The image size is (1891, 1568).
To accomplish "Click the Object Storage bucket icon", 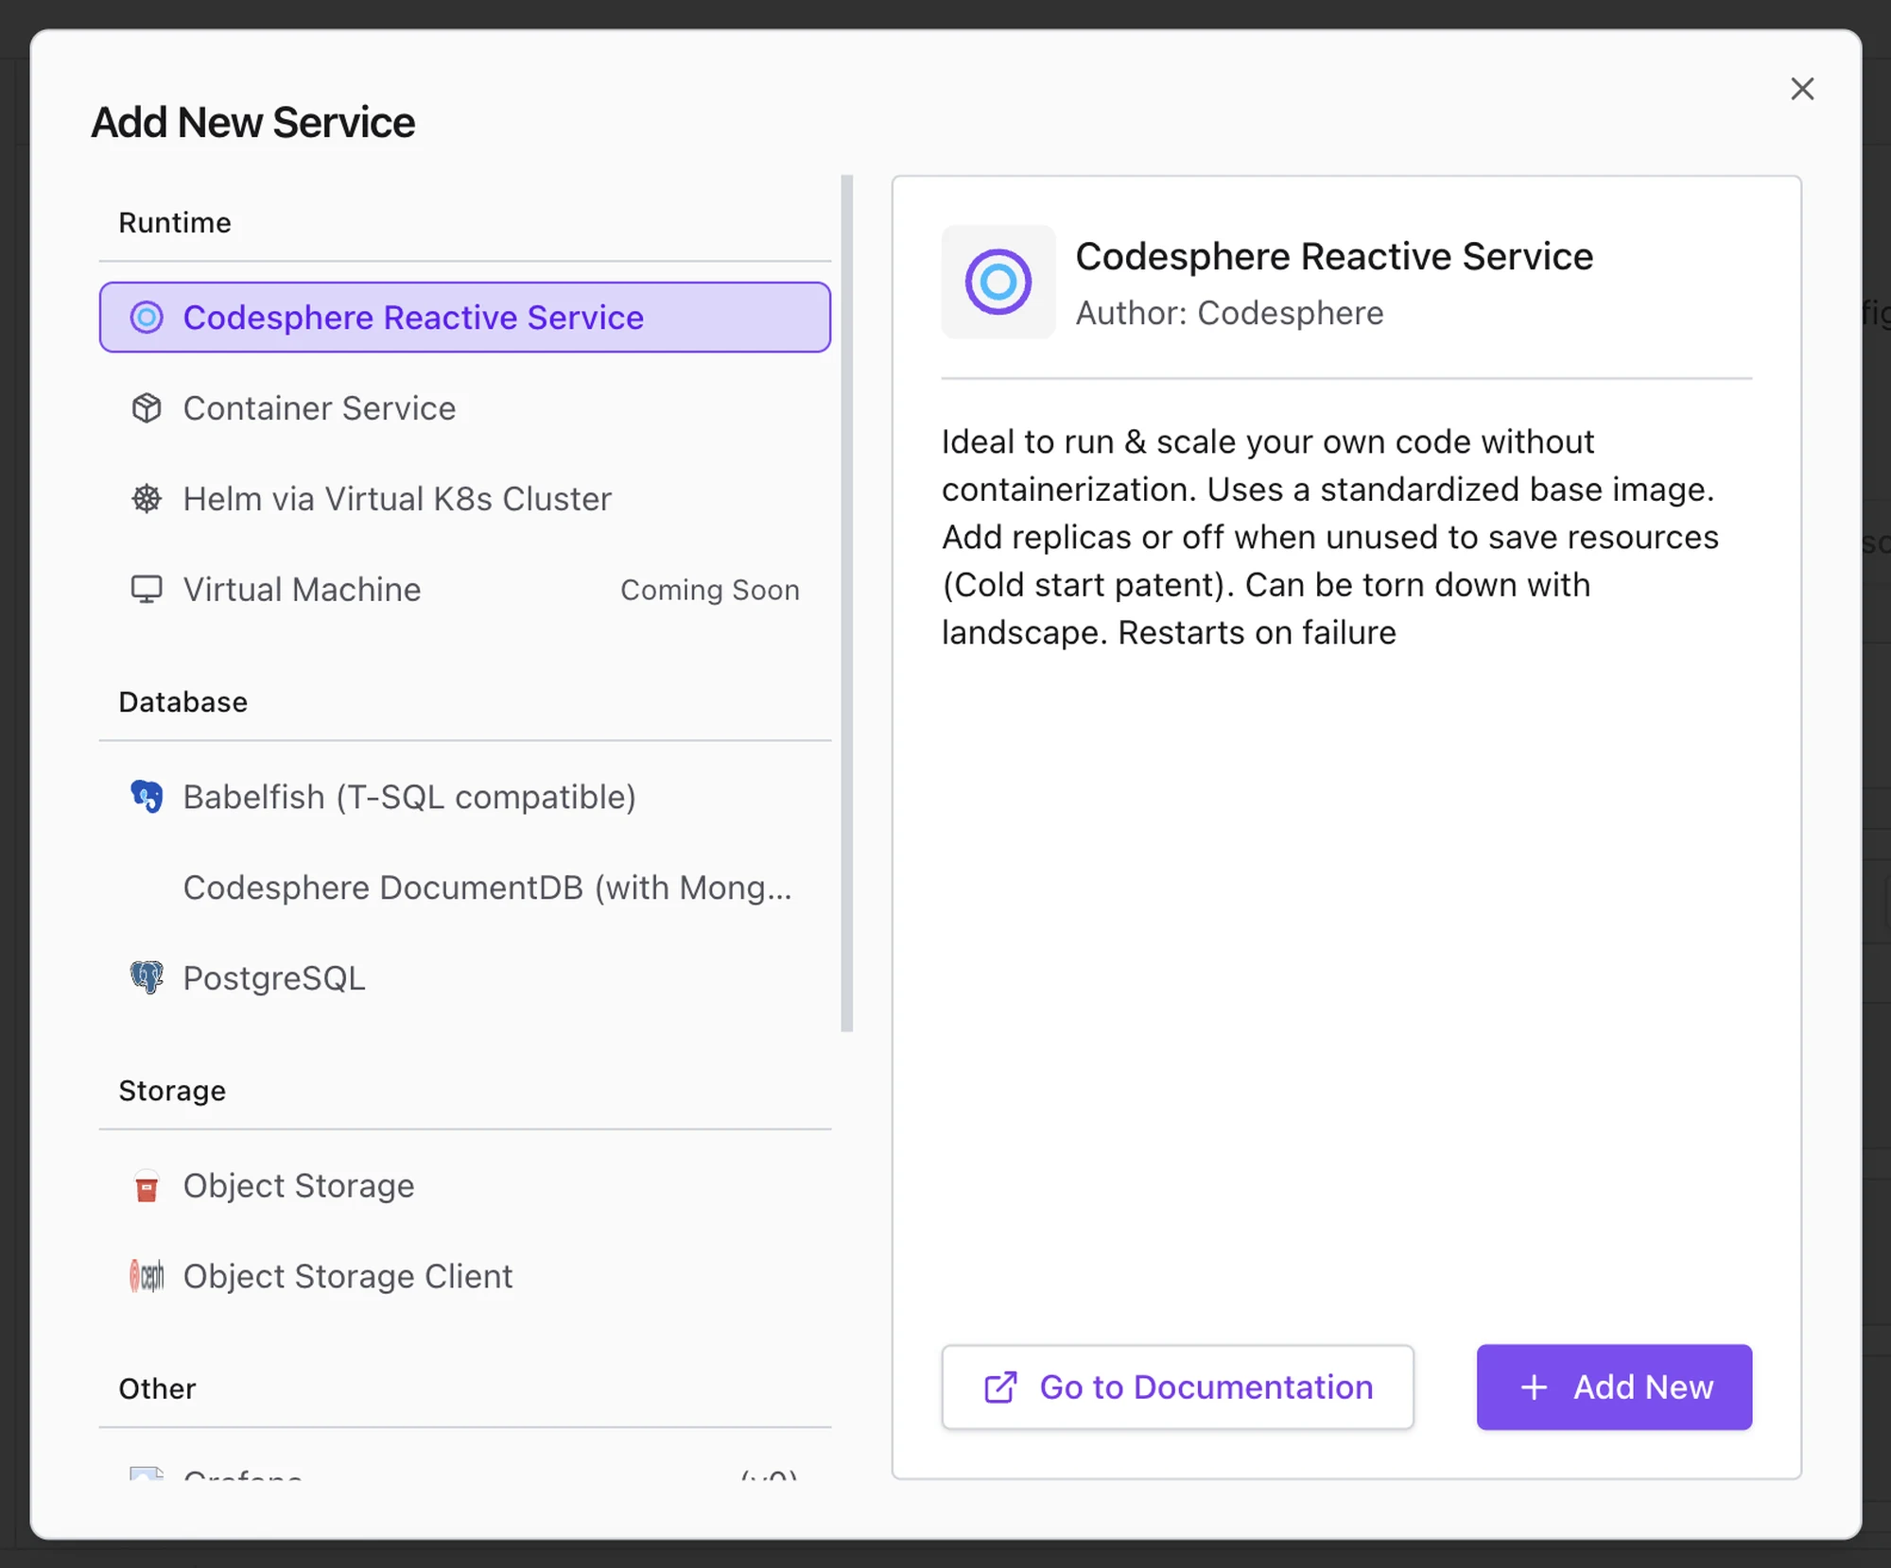I will click(x=147, y=1186).
